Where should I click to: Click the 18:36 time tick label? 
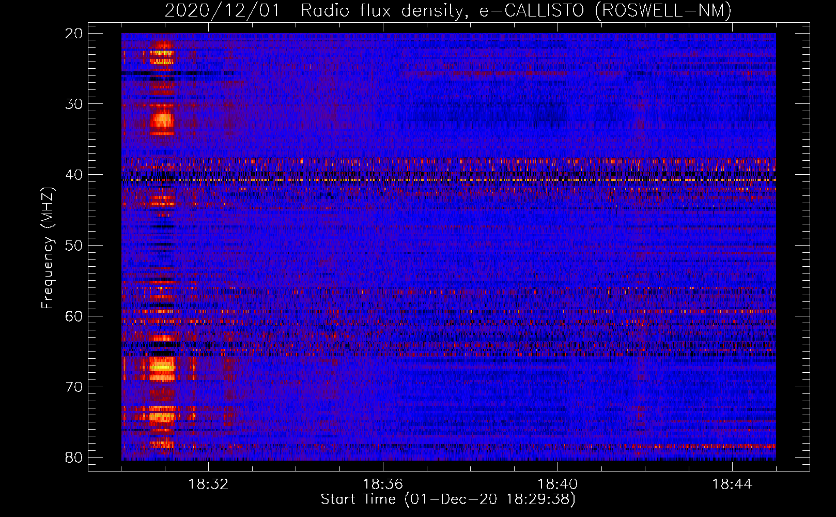[383, 484]
